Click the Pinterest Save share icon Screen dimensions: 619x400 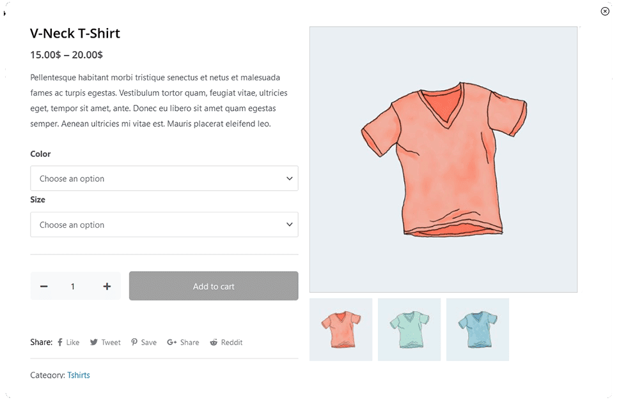tap(134, 343)
